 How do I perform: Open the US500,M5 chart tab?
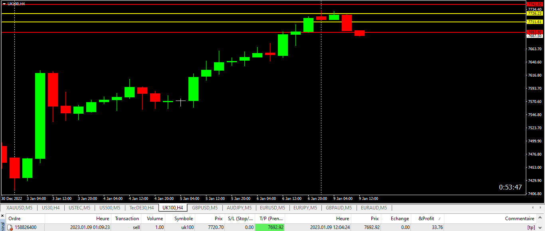click(x=110, y=208)
